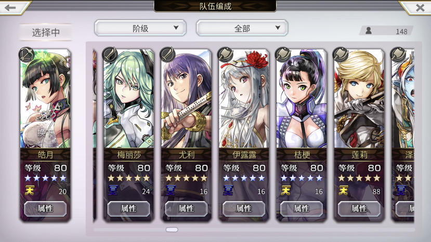Open the 阶级 sort dropdown
The image size is (431, 242).
coord(140,28)
